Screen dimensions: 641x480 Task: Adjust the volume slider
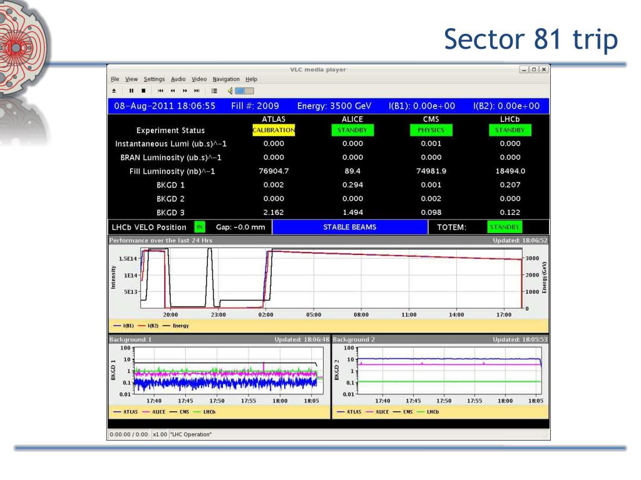click(x=244, y=91)
